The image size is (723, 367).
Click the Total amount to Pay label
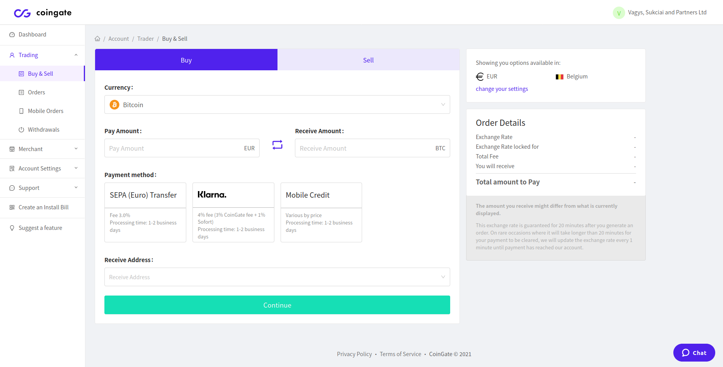tap(508, 182)
